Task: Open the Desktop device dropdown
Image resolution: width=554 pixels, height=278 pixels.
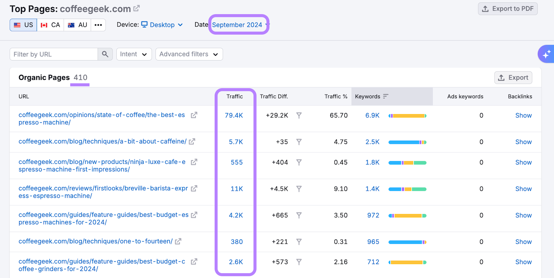Action: click(162, 25)
